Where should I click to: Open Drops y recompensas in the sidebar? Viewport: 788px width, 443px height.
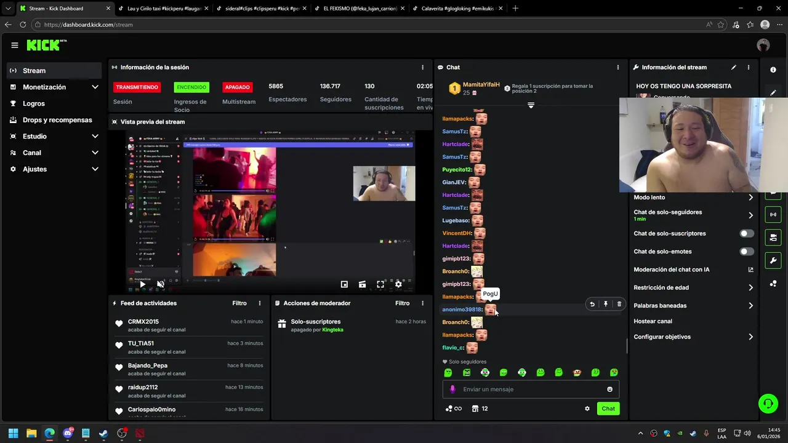pyautogui.click(x=54, y=120)
